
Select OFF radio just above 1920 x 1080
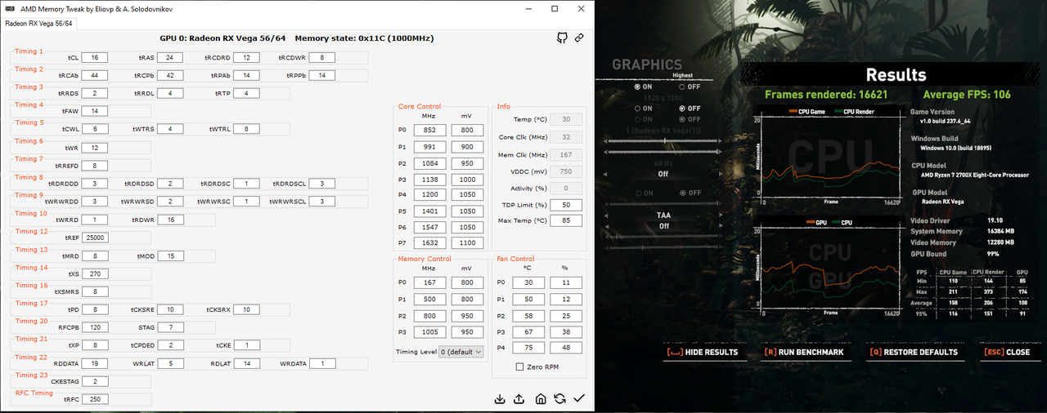[x=681, y=87]
